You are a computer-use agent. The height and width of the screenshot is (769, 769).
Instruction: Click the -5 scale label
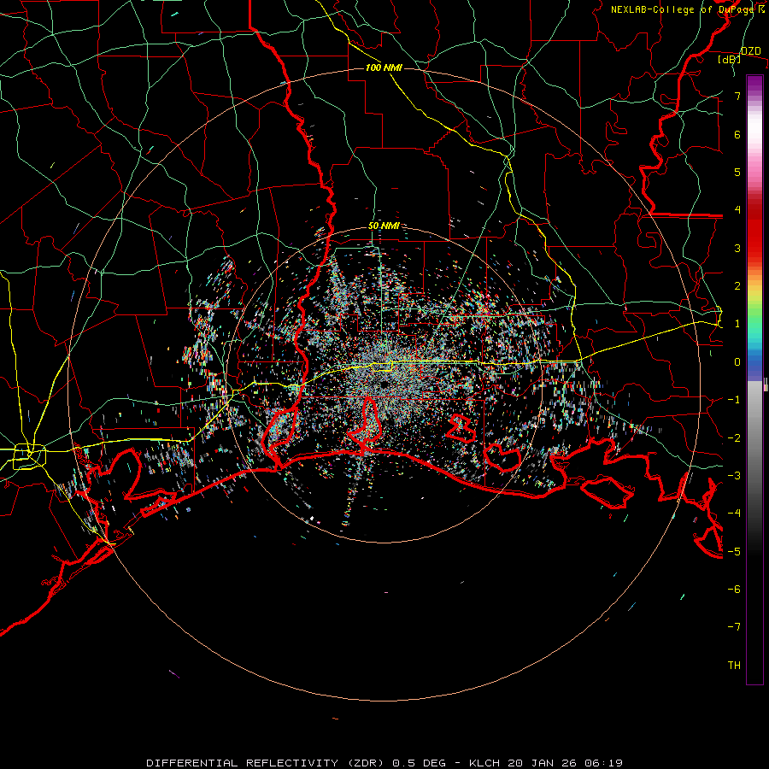tap(734, 551)
